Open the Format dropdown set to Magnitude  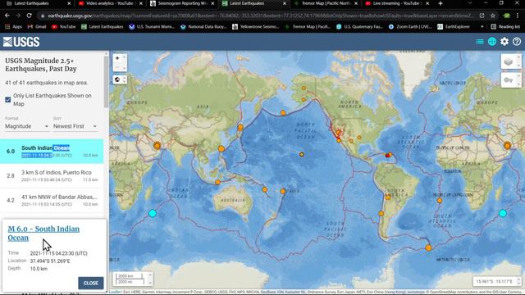point(27,126)
